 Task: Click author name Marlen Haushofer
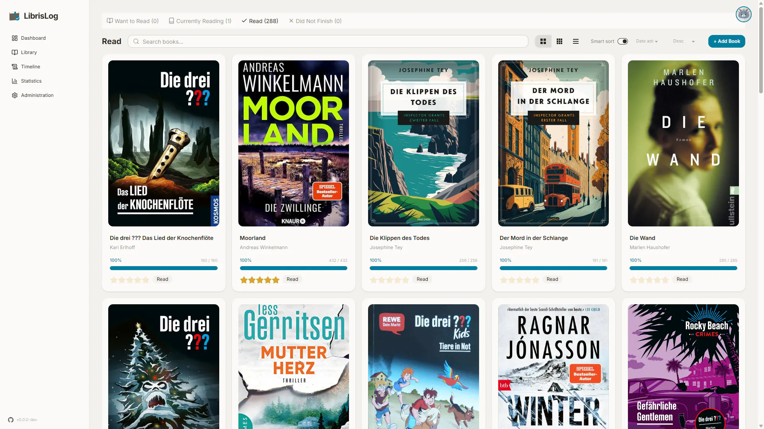650,247
